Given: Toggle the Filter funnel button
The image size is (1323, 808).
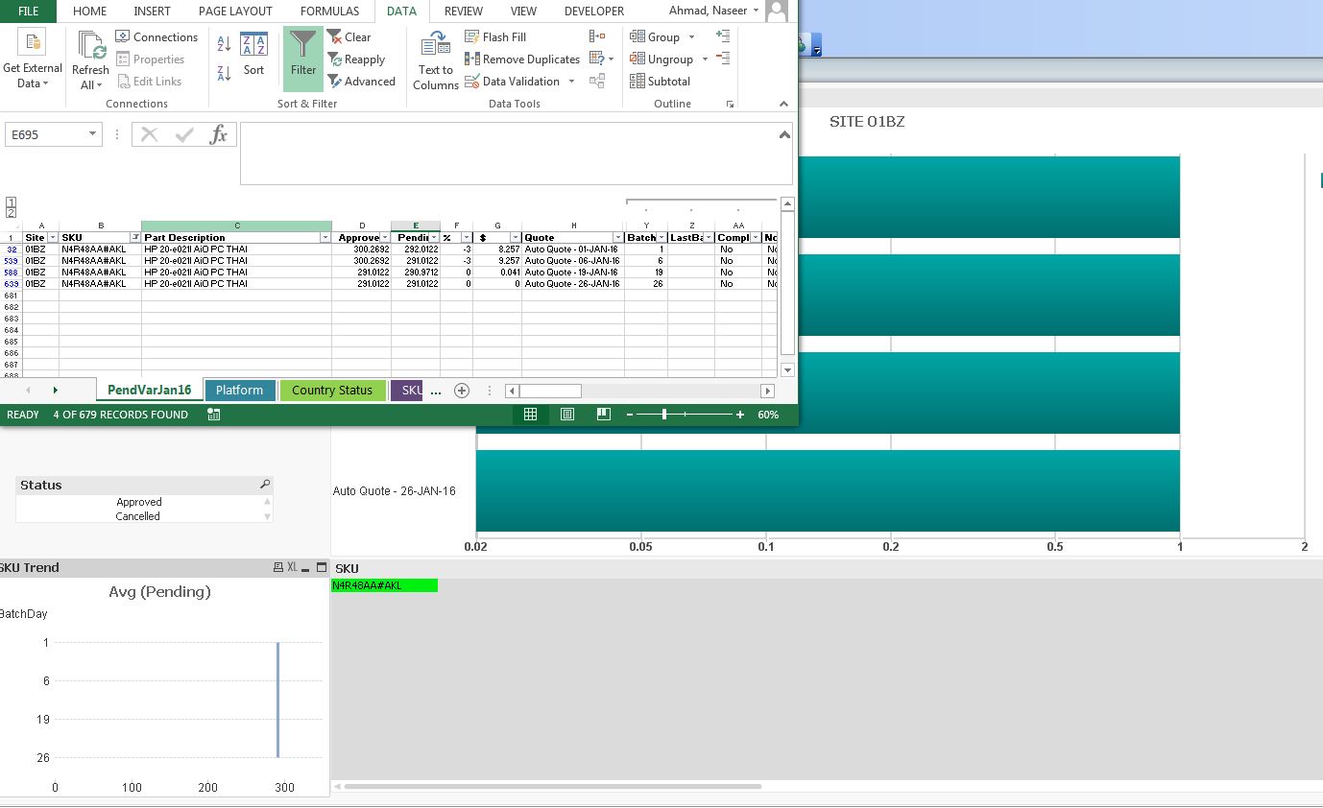Looking at the screenshot, I should pos(303,58).
